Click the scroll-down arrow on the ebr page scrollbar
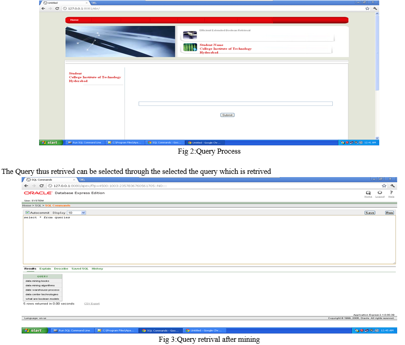Viewport: 405px width, 345px height. point(377,138)
